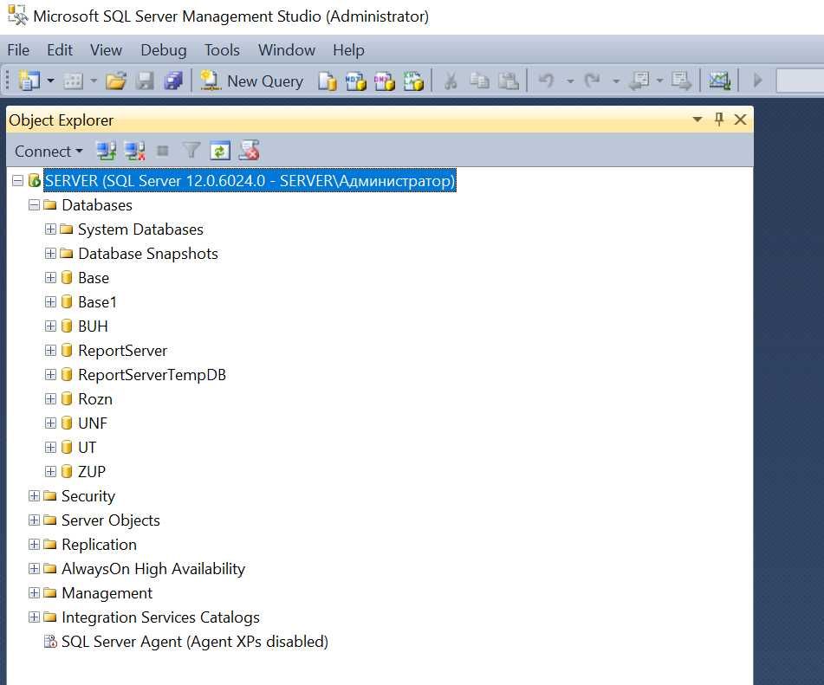Click the Analysis Services XMLA Query icon
Image resolution: width=824 pixels, height=685 pixels.
pos(413,81)
